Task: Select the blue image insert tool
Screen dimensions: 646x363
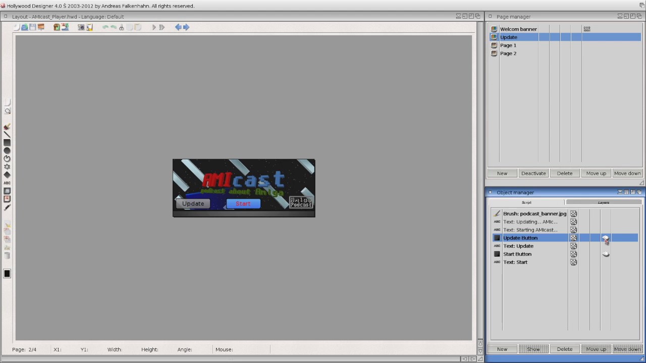Action: pyautogui.click(x=7, y=191)
